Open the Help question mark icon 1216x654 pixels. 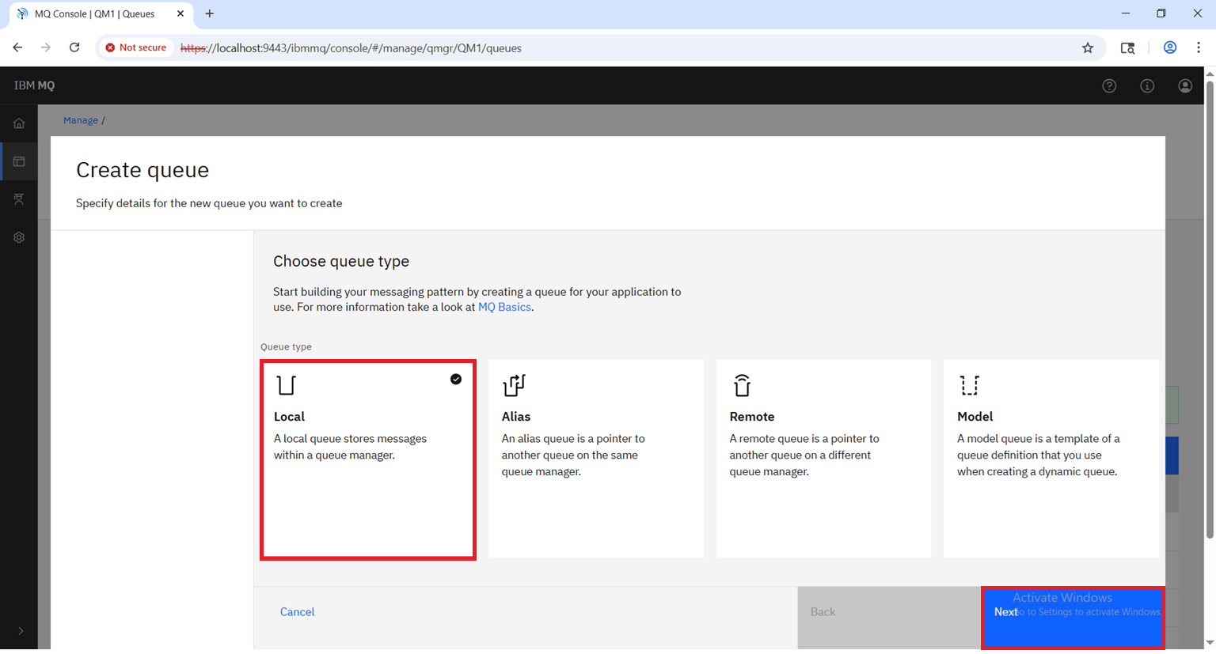tap(1109, 86)
